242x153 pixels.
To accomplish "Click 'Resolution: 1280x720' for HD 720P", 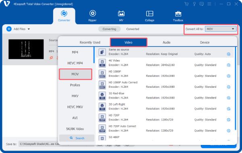I will click(x=160, y=120).
